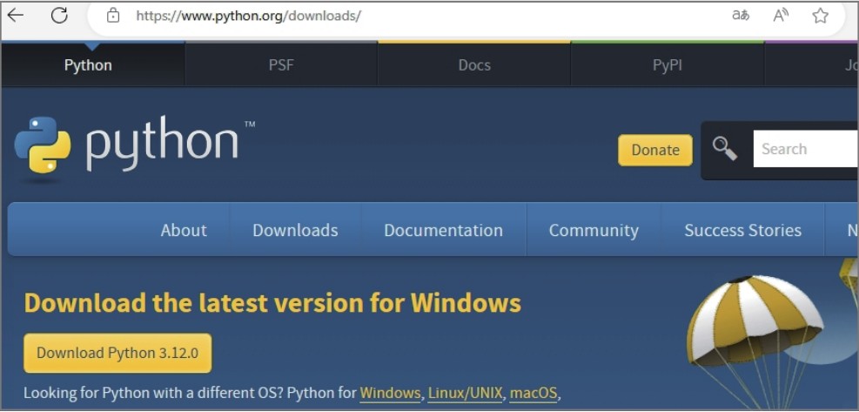Reload the page with refresh icon
The width and height of the screenshot is (859, 412).
[59, 16]
